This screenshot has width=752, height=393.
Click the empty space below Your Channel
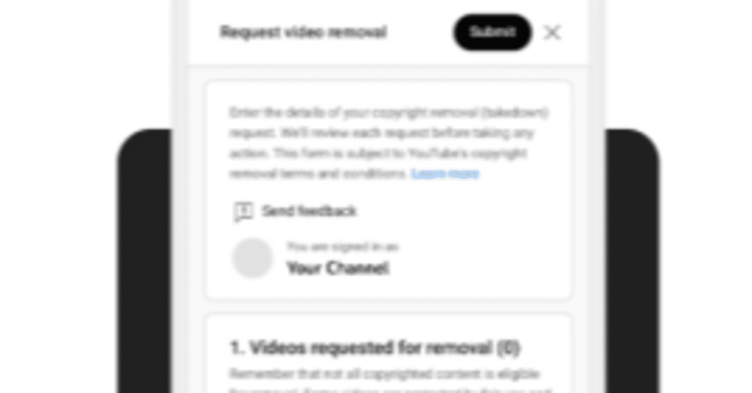click(388, 289)
